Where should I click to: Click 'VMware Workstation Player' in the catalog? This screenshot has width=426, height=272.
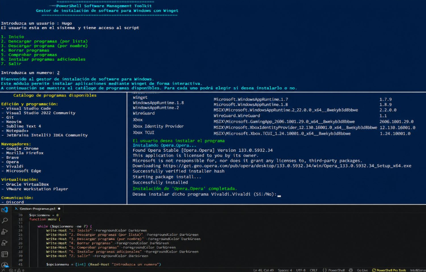37,189
